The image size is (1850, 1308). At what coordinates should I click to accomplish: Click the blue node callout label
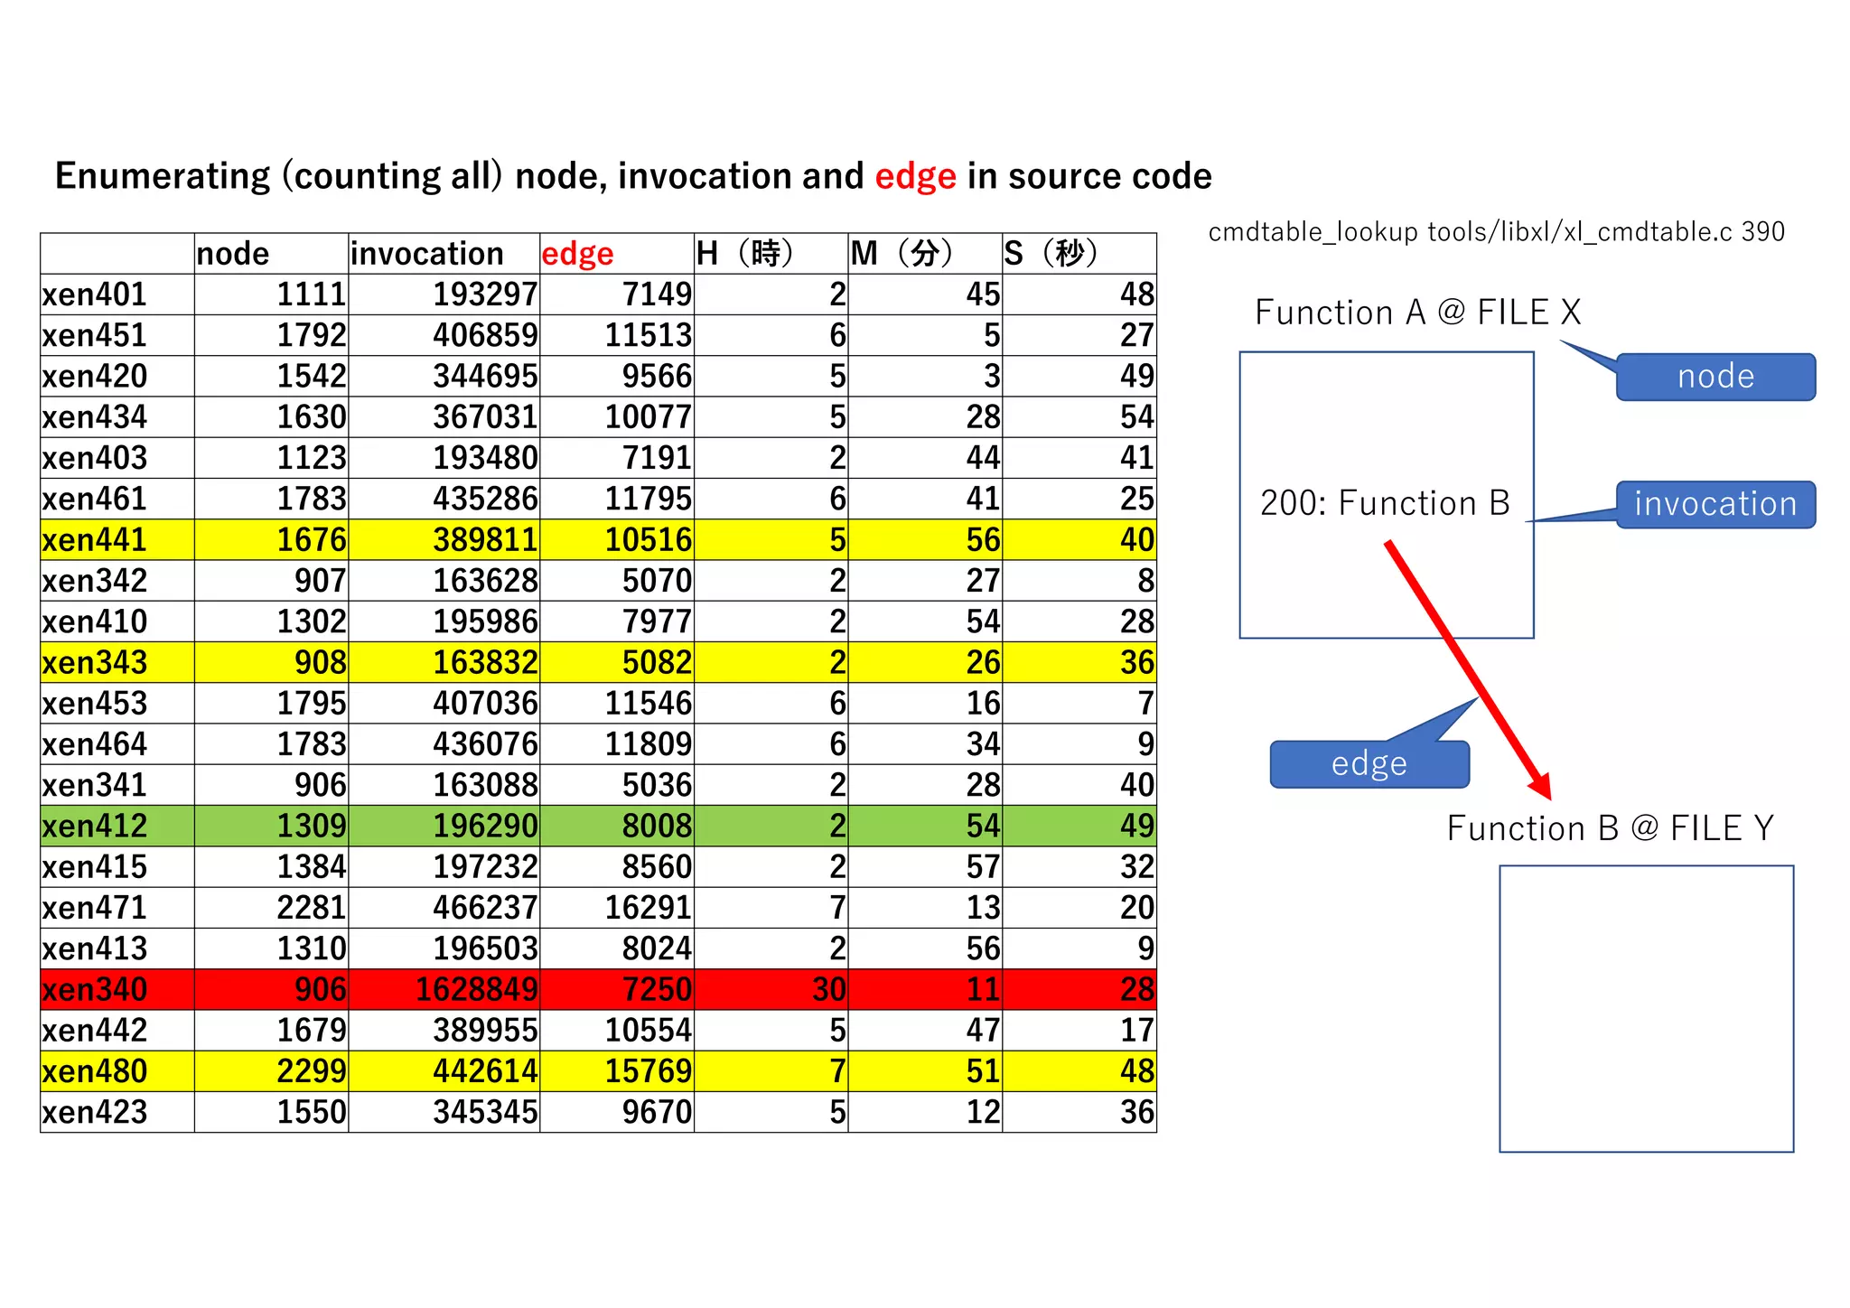coord(1715,377)
